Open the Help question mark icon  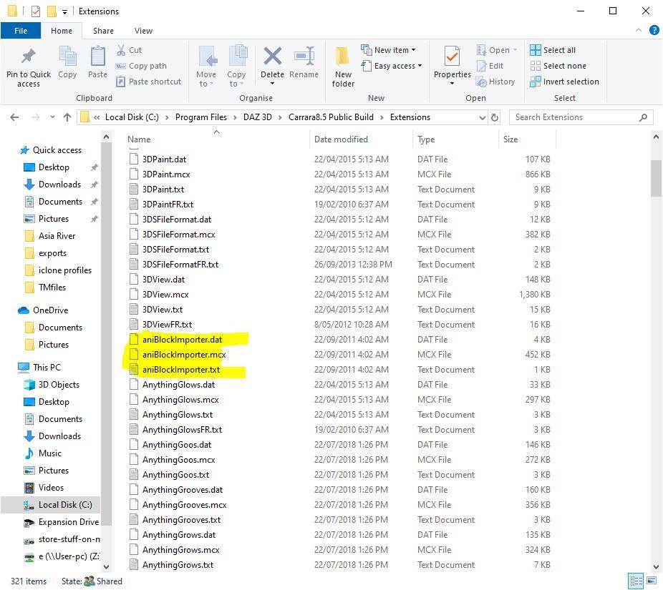click(654, 31)
